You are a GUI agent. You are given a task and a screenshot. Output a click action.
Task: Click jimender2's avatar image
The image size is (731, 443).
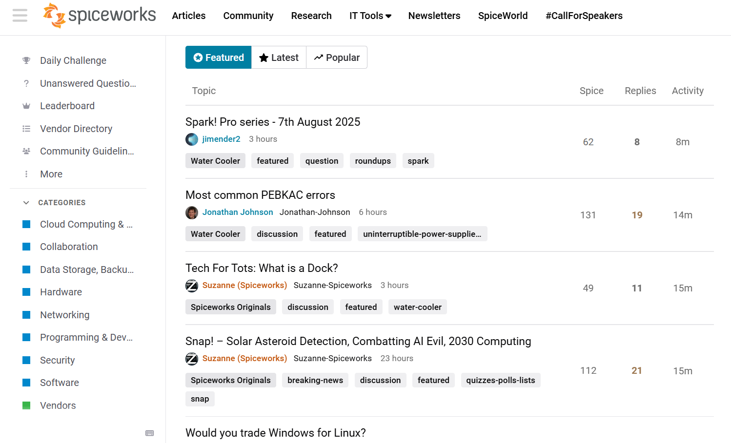pos(192,139)
